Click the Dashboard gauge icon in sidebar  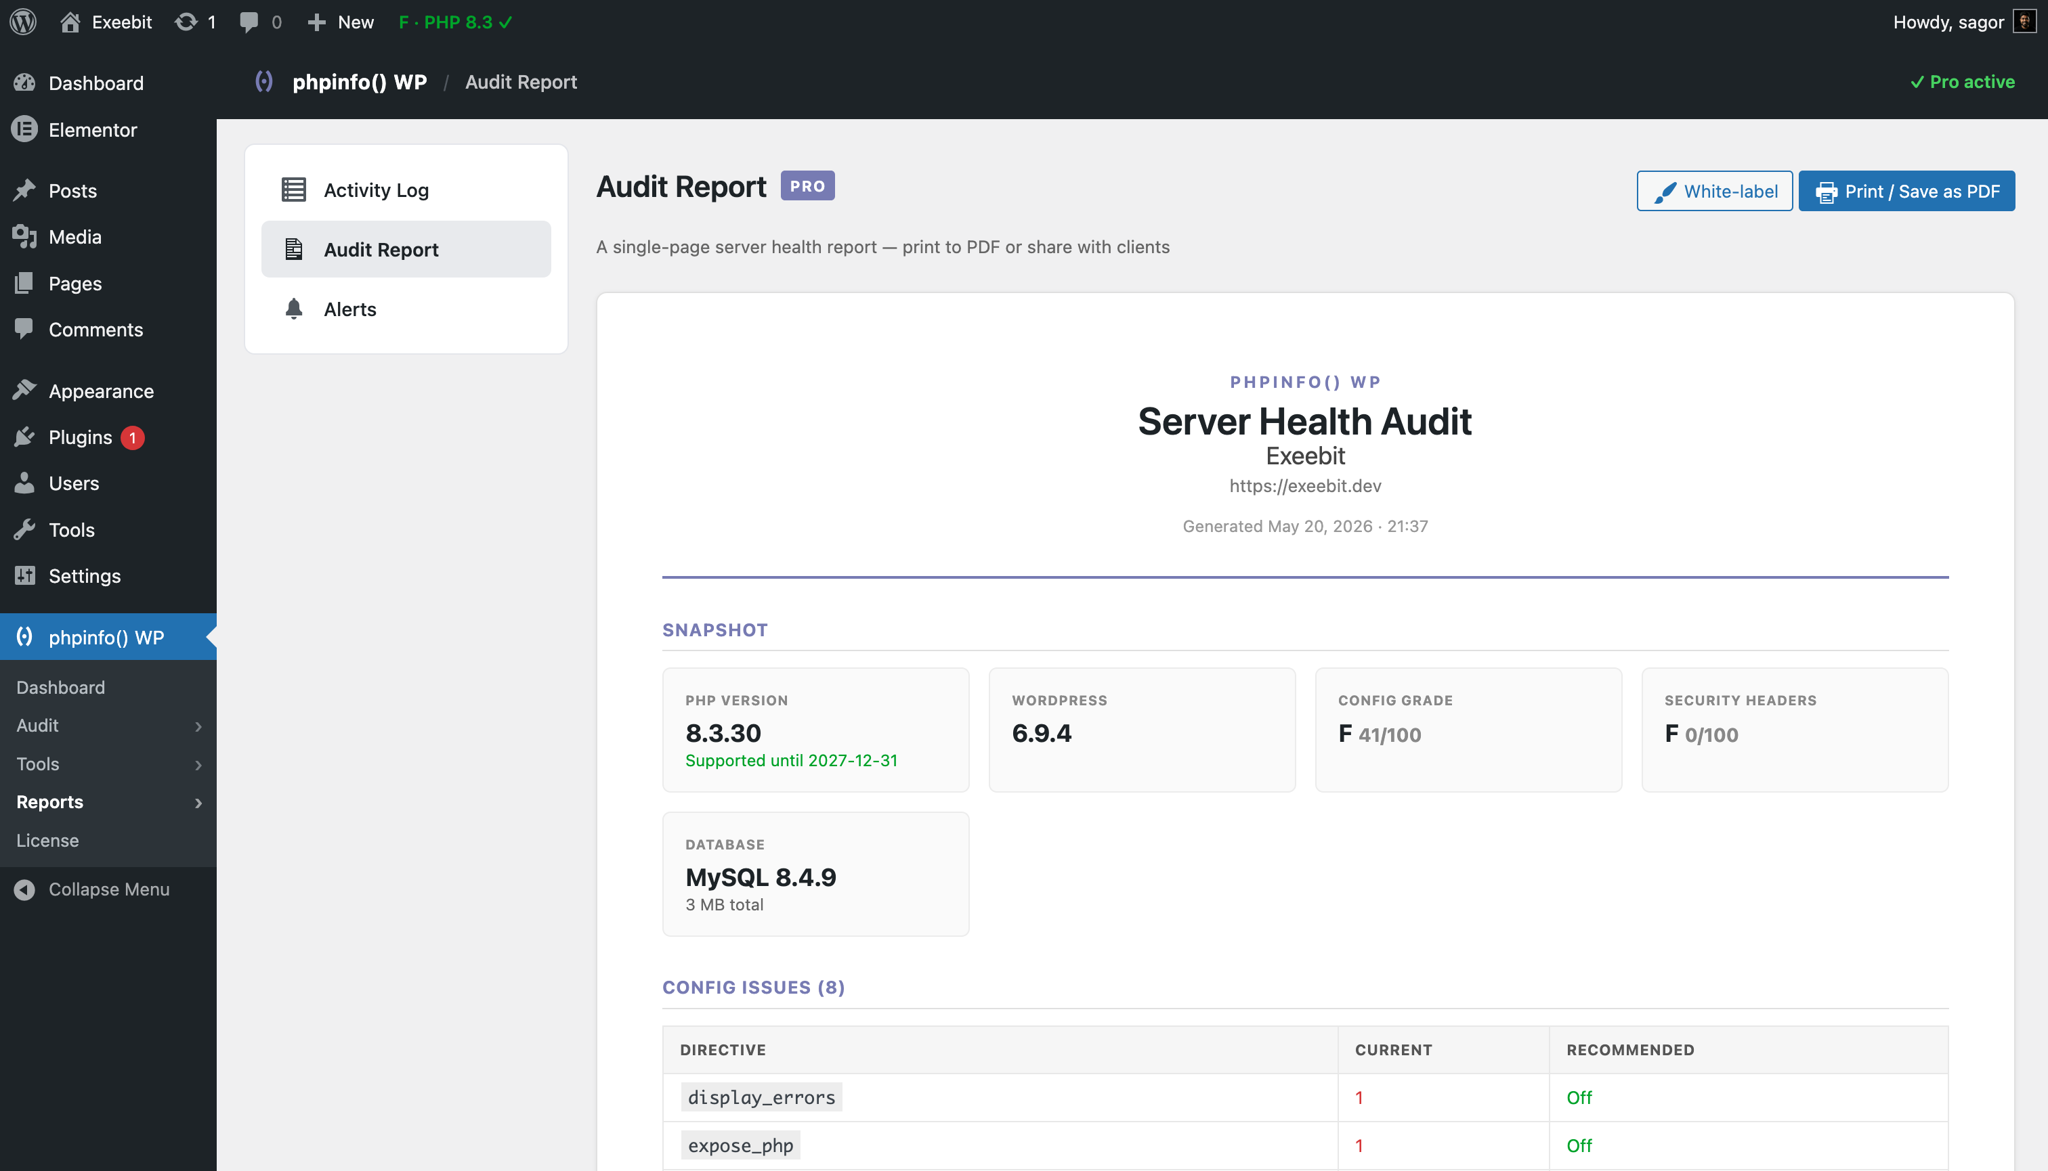tap(25, 82)
